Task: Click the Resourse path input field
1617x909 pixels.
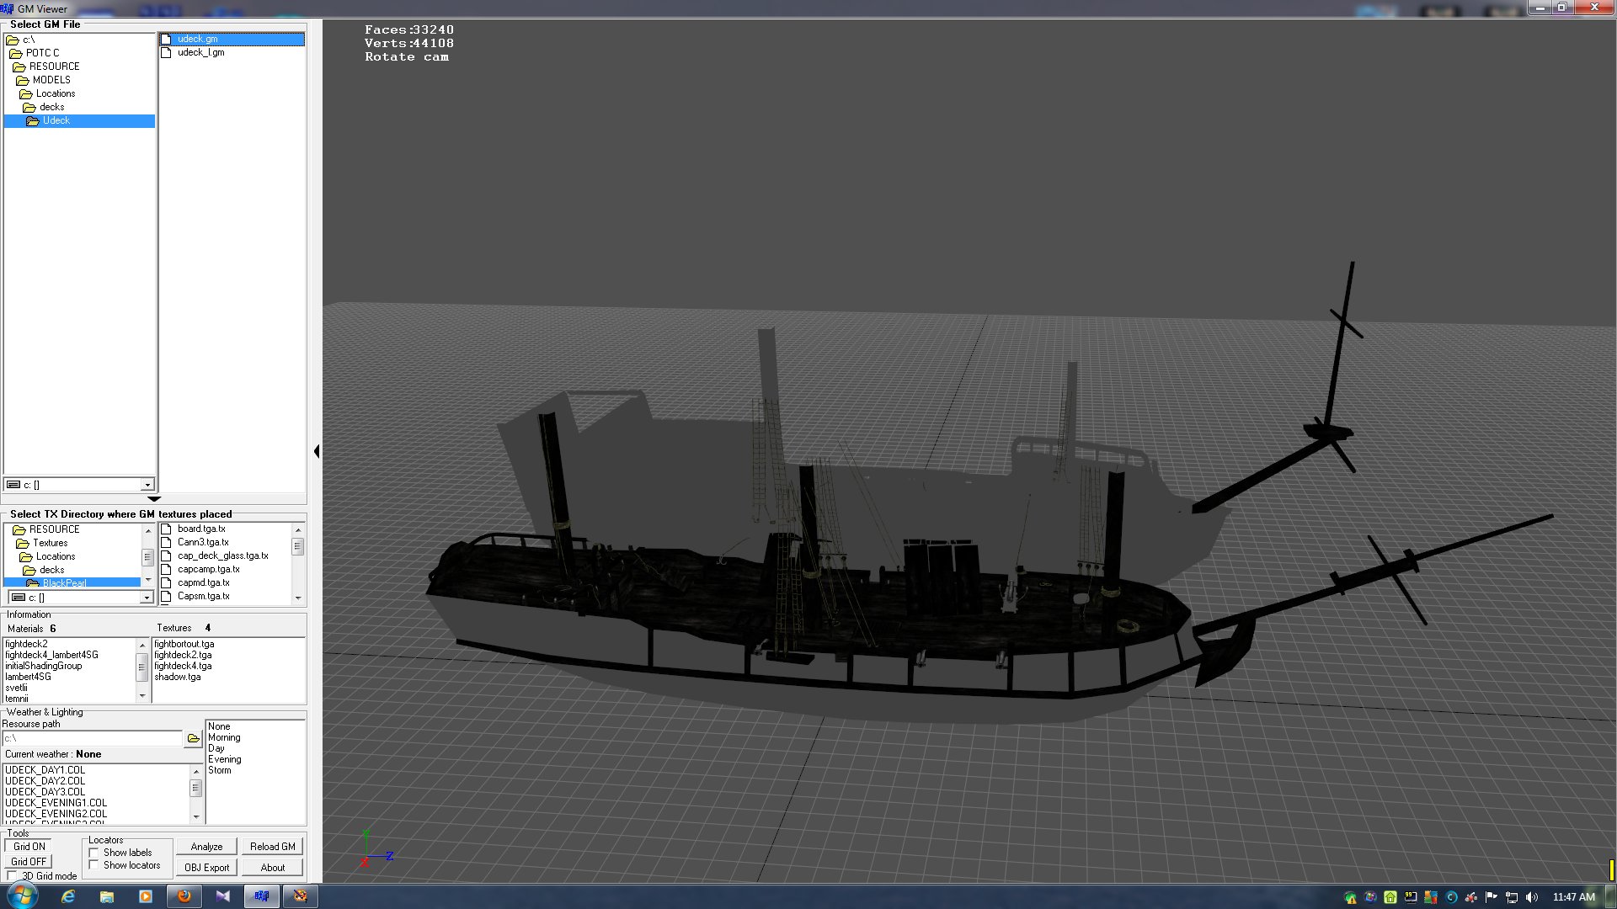Action: [93, 739]
